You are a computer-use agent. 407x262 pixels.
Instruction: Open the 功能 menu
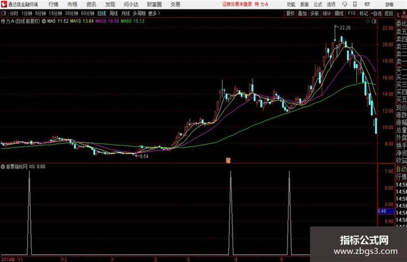(x=291, y=4)
